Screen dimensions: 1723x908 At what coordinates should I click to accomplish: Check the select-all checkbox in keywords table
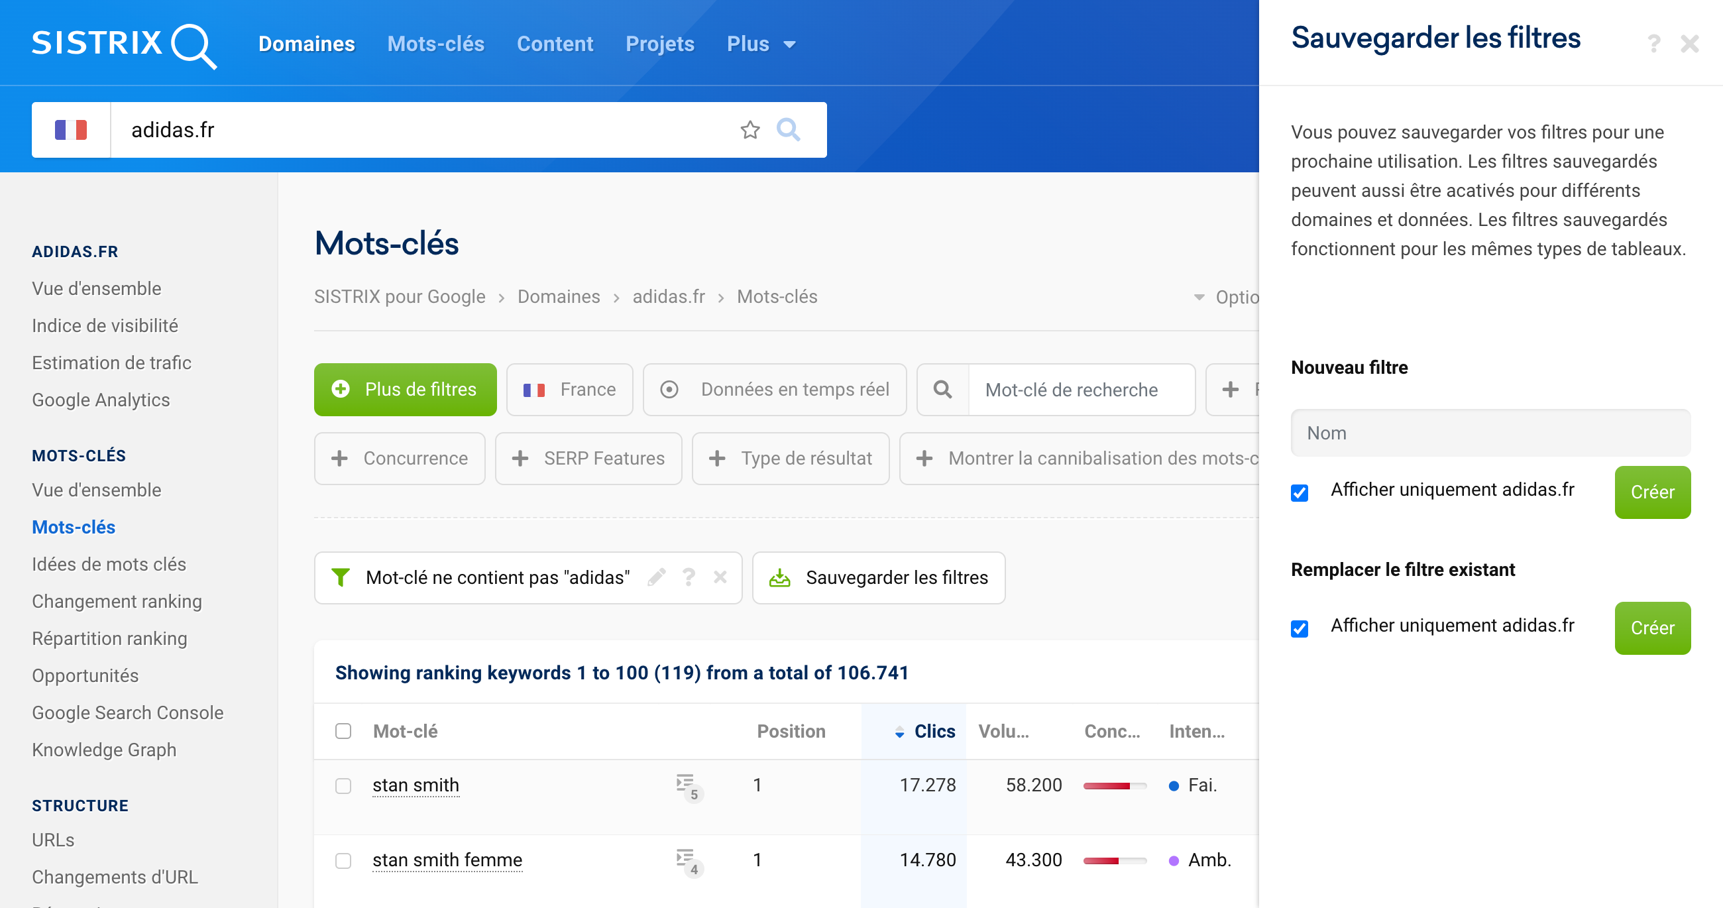coord(343,730)
